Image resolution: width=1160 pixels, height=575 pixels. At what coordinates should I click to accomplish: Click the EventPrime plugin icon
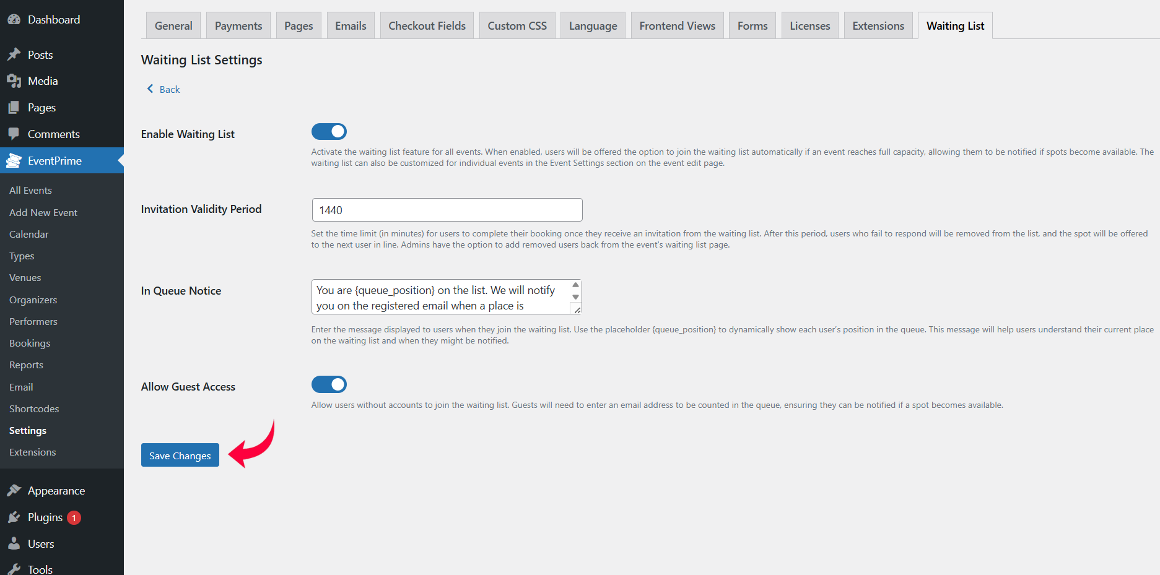click(14, 161)
